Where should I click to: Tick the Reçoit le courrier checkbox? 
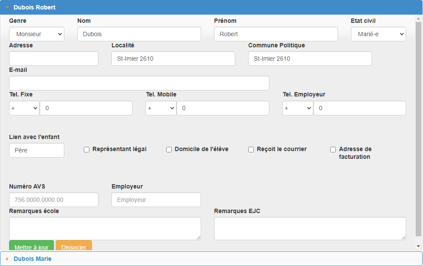tap(251, 149)
